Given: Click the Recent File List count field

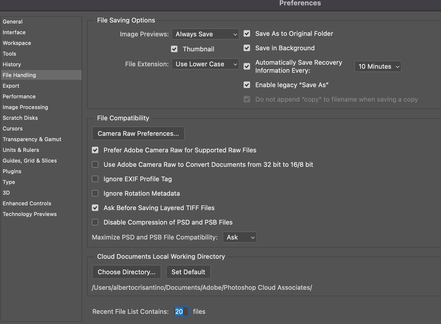Looking at the screenshot, I should (x=181, y=312).
